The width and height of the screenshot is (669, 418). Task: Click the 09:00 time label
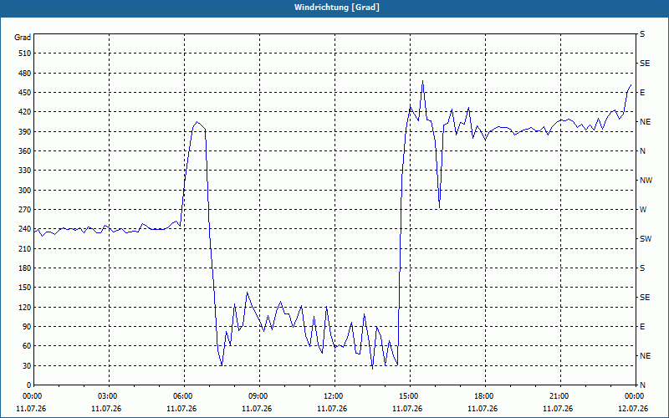(258, 396)
